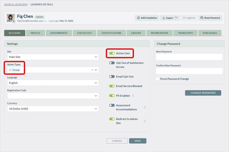Click the Change Password button
This screenshot has height=152, width=229.
(x=203, y=93)
